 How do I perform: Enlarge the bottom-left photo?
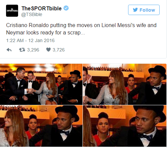coord(41,126)
